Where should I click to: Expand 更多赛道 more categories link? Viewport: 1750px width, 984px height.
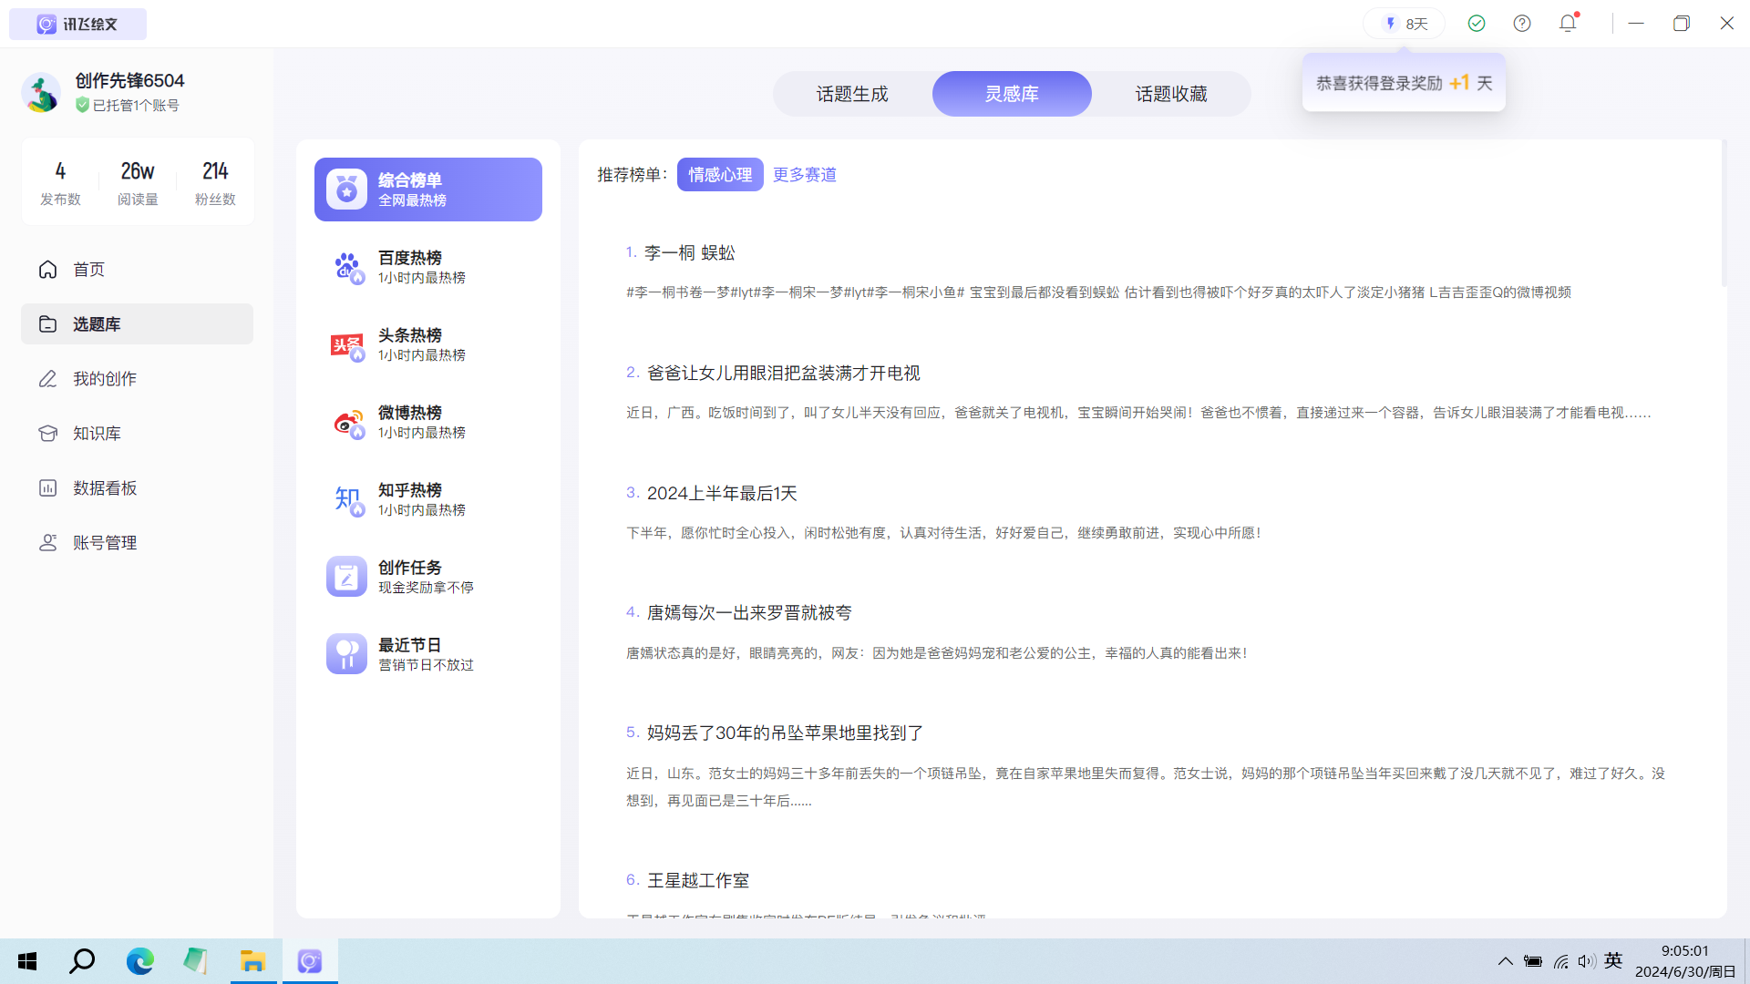tap(804, 175)
